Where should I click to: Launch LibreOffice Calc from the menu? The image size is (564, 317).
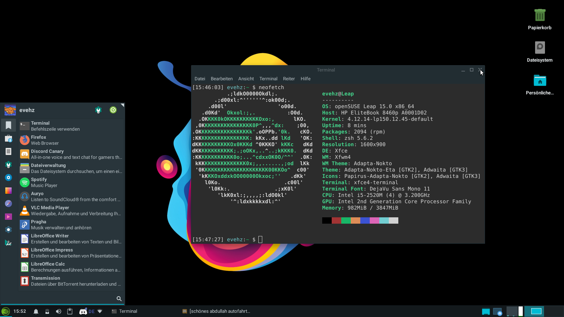click(71, 267)
